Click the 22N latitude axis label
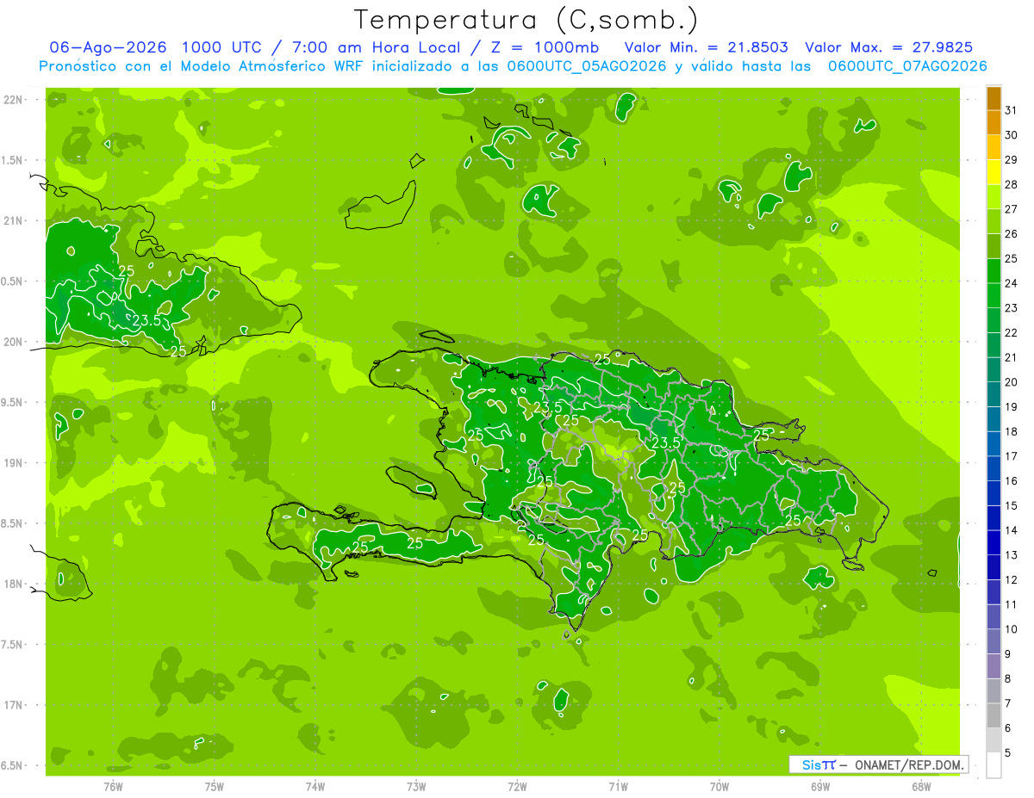 [x=13, y=99]
